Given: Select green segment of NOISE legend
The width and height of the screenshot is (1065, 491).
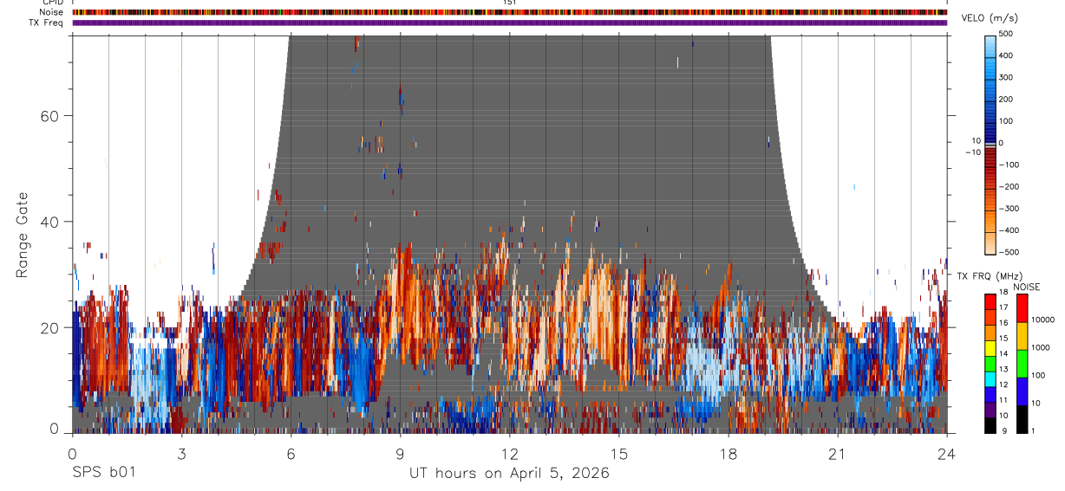Looking at the screenshot, I should (x=1023, y=362).
